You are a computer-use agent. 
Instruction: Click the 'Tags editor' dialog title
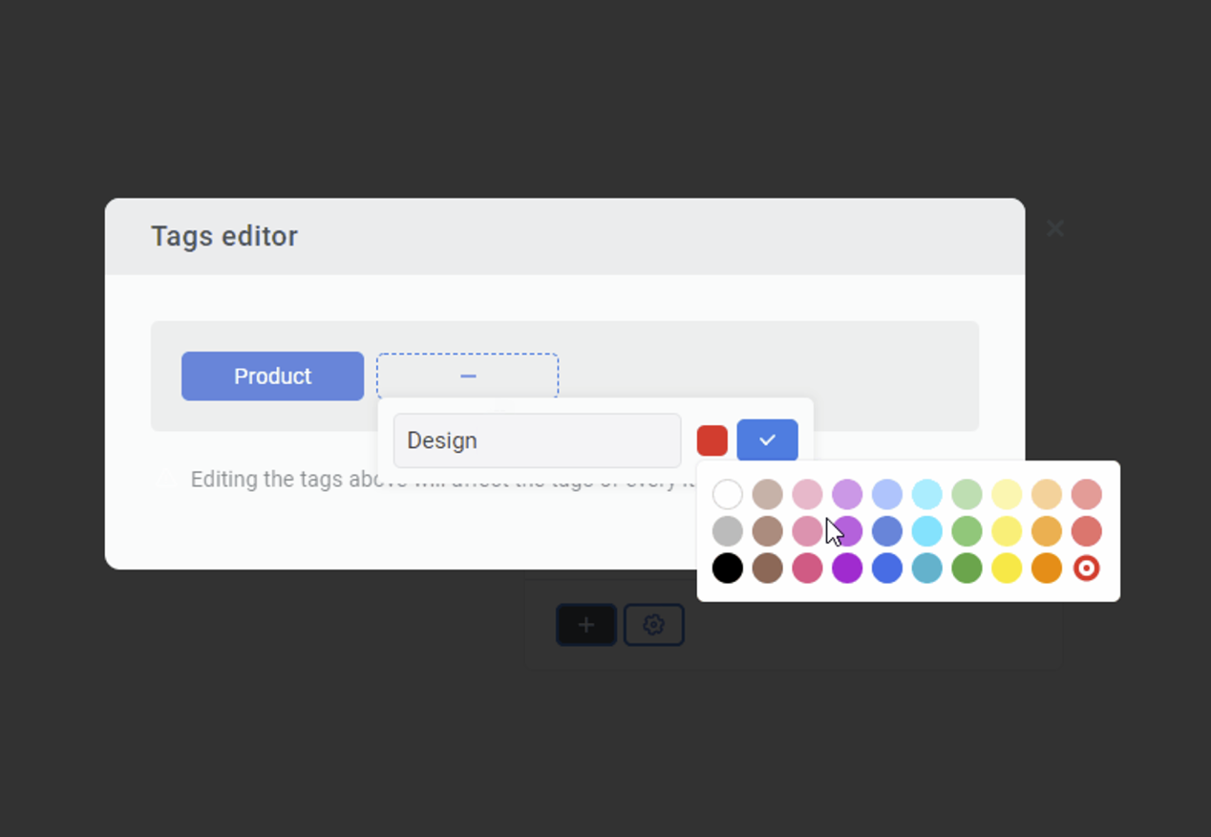click(224, 236)
